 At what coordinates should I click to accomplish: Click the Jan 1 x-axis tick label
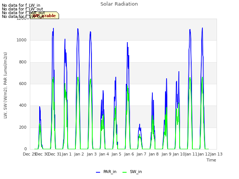(67, 154)
